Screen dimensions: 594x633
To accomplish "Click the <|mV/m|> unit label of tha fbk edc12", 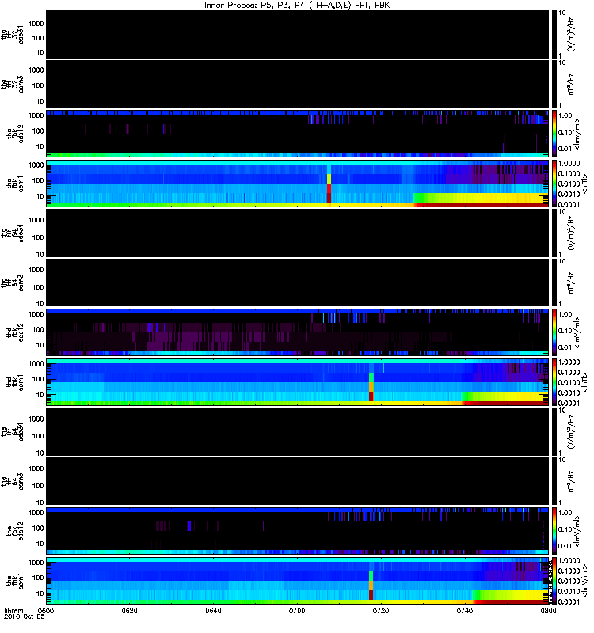I will coord(577,134).
